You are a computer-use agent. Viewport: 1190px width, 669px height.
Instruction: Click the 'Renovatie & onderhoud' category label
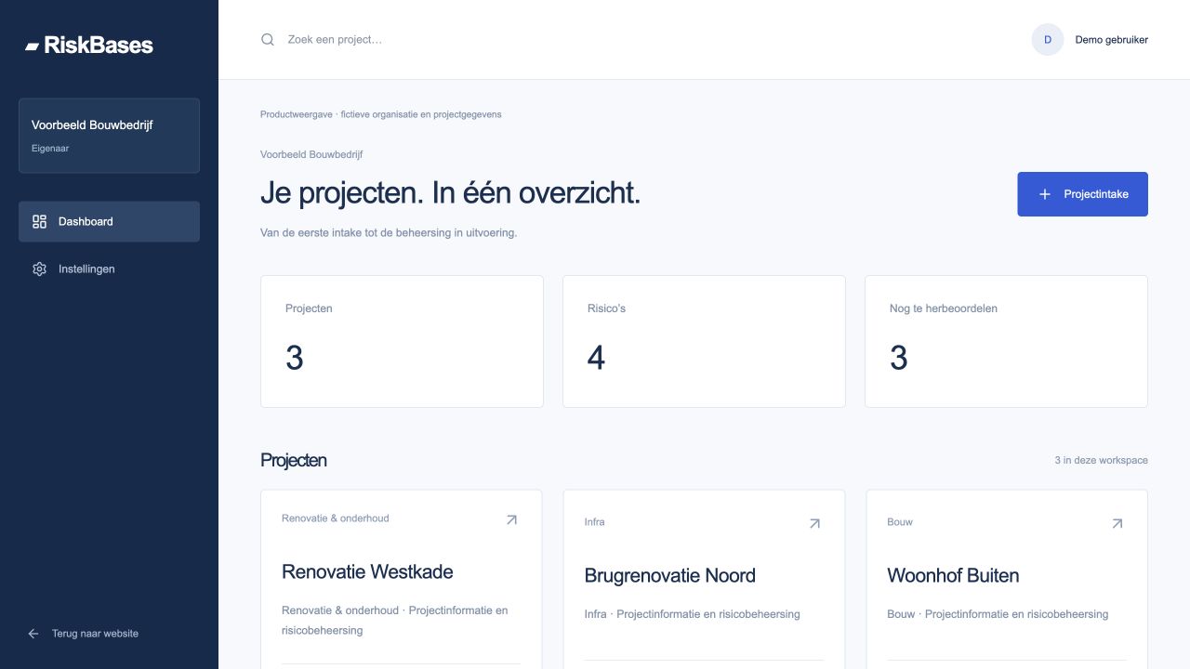point(336,518)
